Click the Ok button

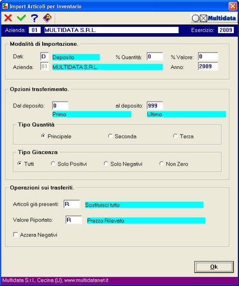tap(214, 267)
